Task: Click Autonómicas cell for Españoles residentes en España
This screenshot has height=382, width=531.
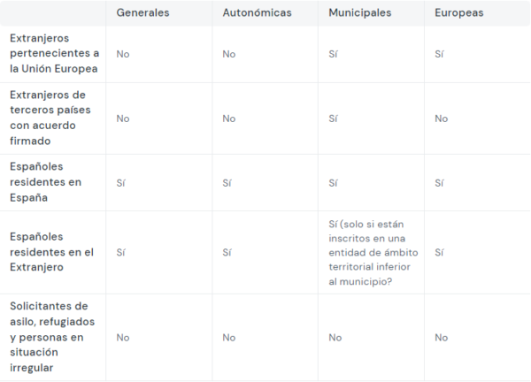Action: point(227,183)
